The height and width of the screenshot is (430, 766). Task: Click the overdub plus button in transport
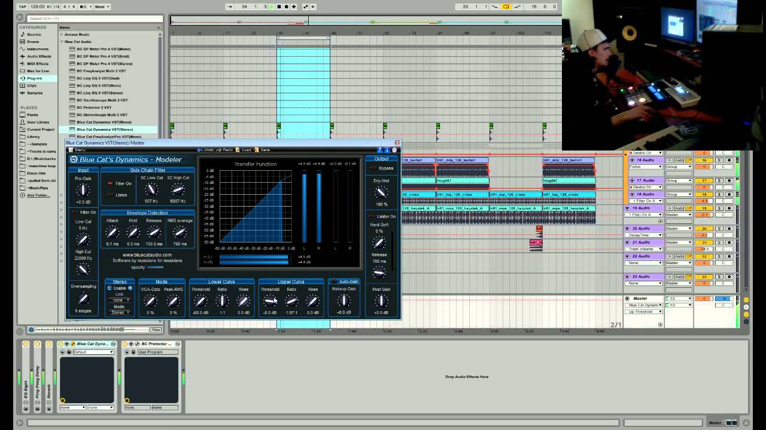[294, 7]
